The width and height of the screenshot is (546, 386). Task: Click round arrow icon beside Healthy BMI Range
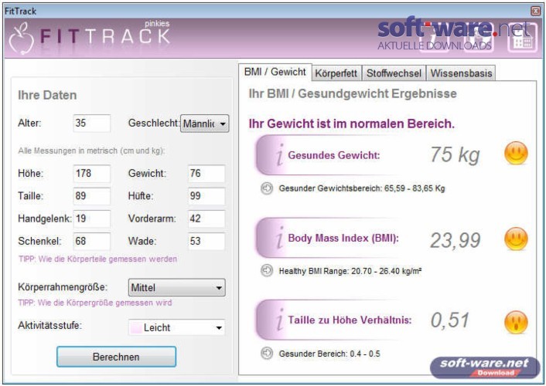pos(267,270)
